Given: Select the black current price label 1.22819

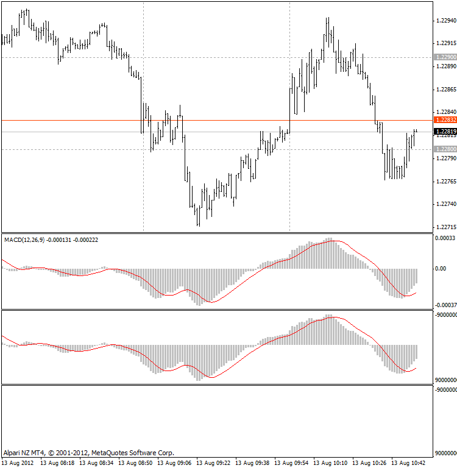Looking at the screenshot, I should tap(445, 132).
